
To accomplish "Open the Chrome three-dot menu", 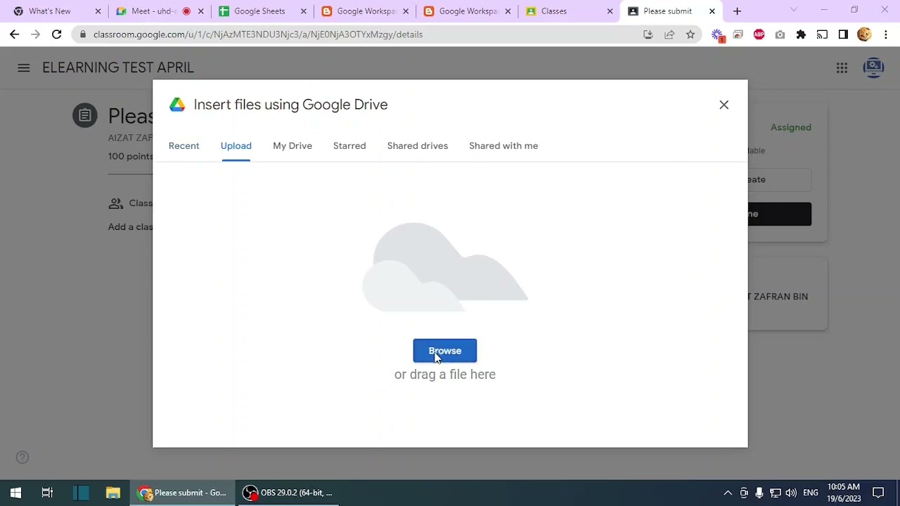I will pos(885,34).
